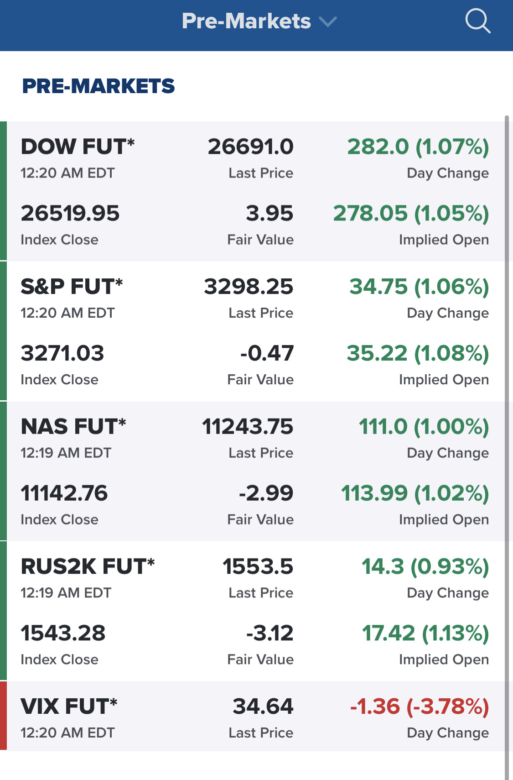Screen dimensions: 513x780
Task: Tap the PRE-MARKETS section heading
Action: tap(98, 86)
